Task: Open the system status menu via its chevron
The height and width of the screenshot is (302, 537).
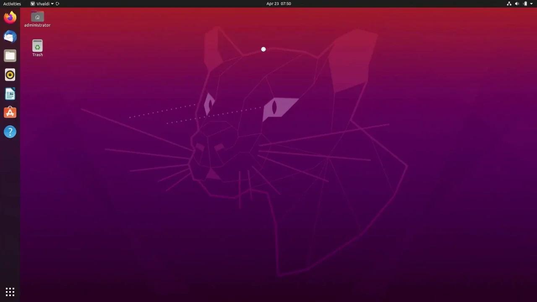Action: coord(531,4)
